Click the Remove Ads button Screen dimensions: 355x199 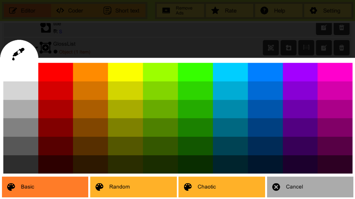[x=179, y=11]
